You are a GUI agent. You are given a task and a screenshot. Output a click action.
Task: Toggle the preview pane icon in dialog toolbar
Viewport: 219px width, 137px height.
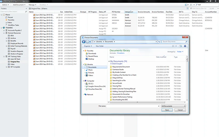click(180, 46)
